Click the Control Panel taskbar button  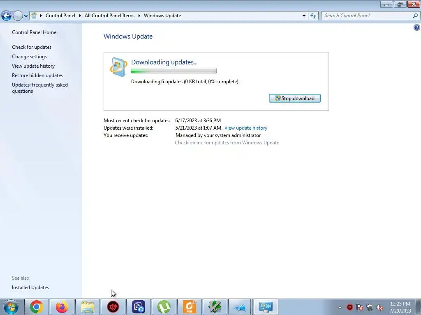(266, 307)
